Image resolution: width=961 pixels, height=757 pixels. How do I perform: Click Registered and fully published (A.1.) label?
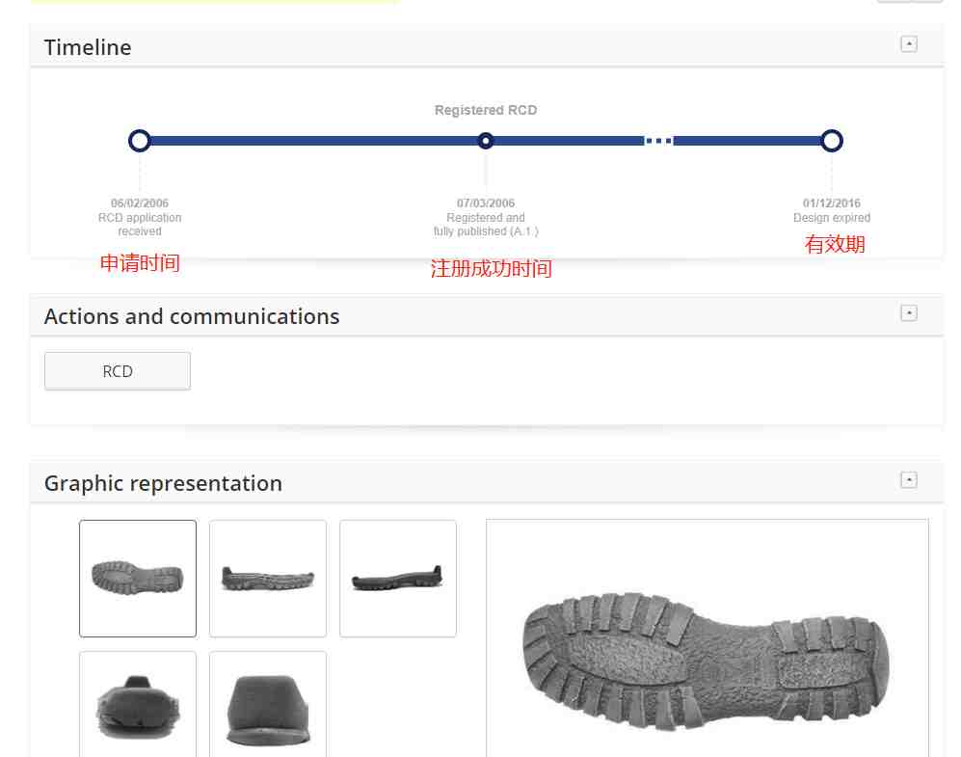(486, 225)
